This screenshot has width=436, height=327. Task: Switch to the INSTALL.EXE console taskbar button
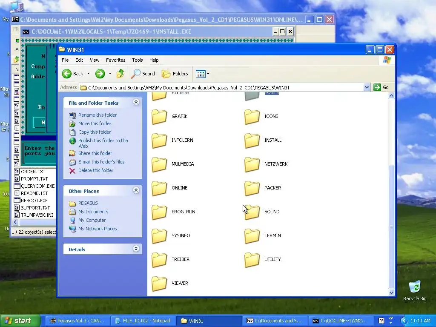[x=340, y=321]
